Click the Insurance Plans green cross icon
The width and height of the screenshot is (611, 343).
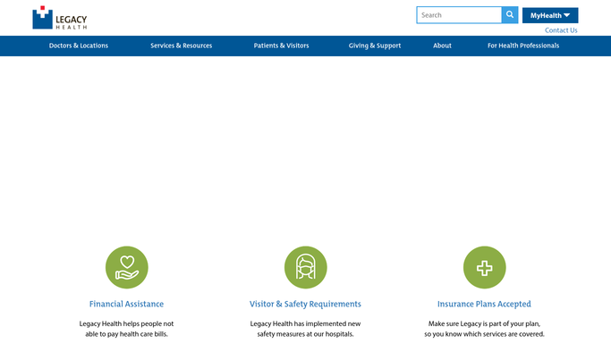pos(484,267)
